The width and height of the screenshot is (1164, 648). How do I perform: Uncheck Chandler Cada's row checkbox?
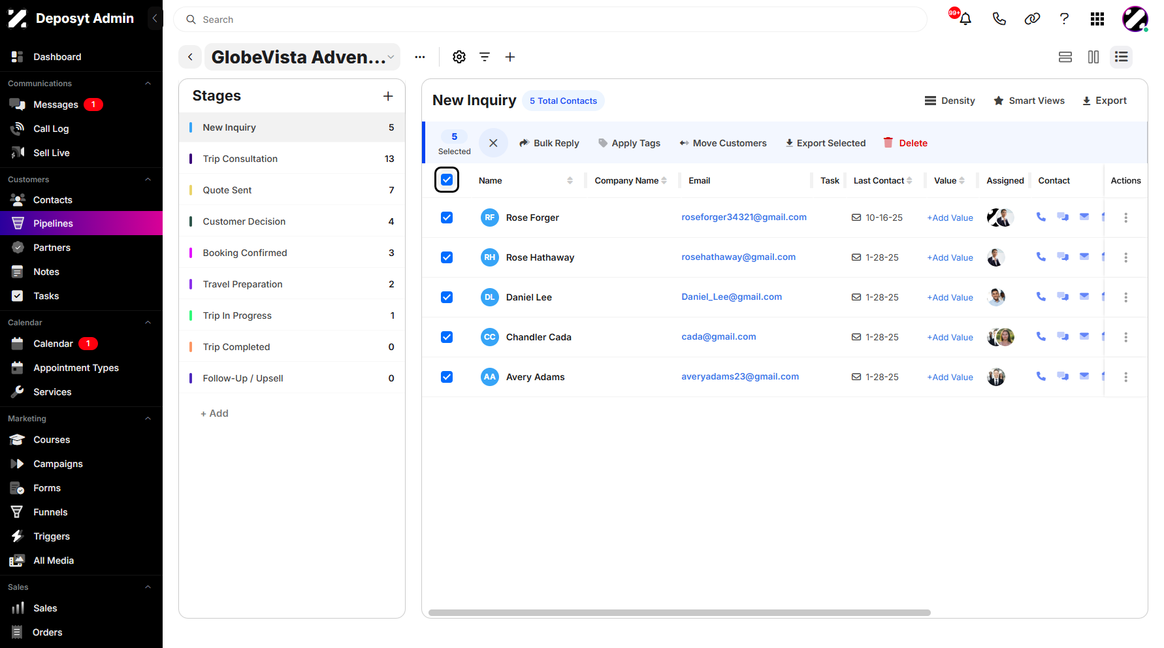pos(447,337)
